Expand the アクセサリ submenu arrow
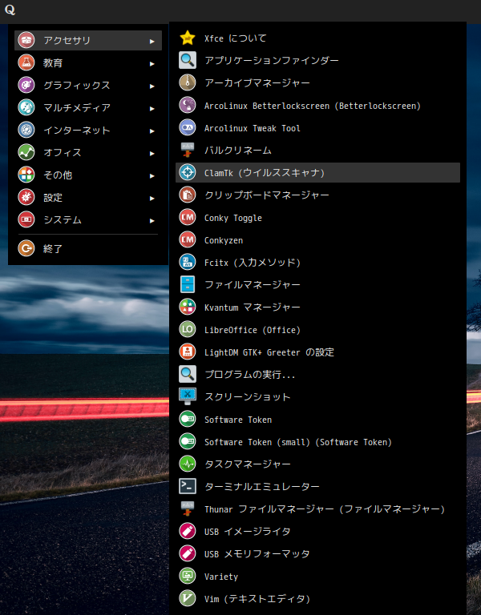Screen dimensions: 481x615 click(x=152, y=41)
